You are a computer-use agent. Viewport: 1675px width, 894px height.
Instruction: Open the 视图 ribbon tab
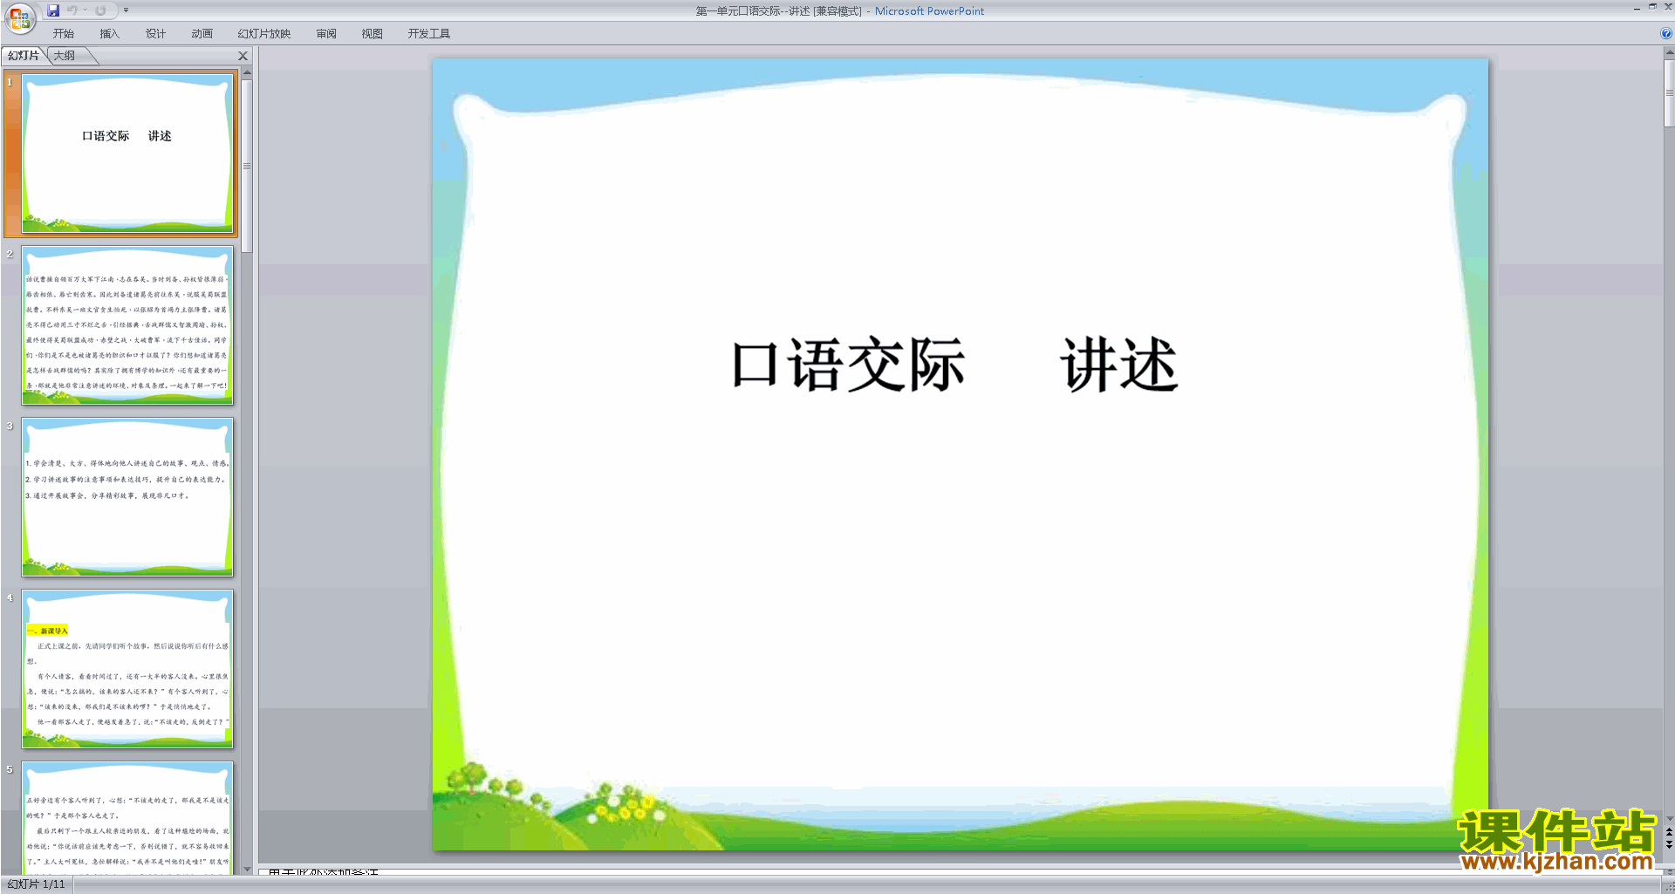(x=372, y=34)
